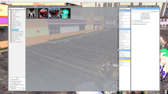Click the blue link under 'Статичная камера'

[141, 22]
